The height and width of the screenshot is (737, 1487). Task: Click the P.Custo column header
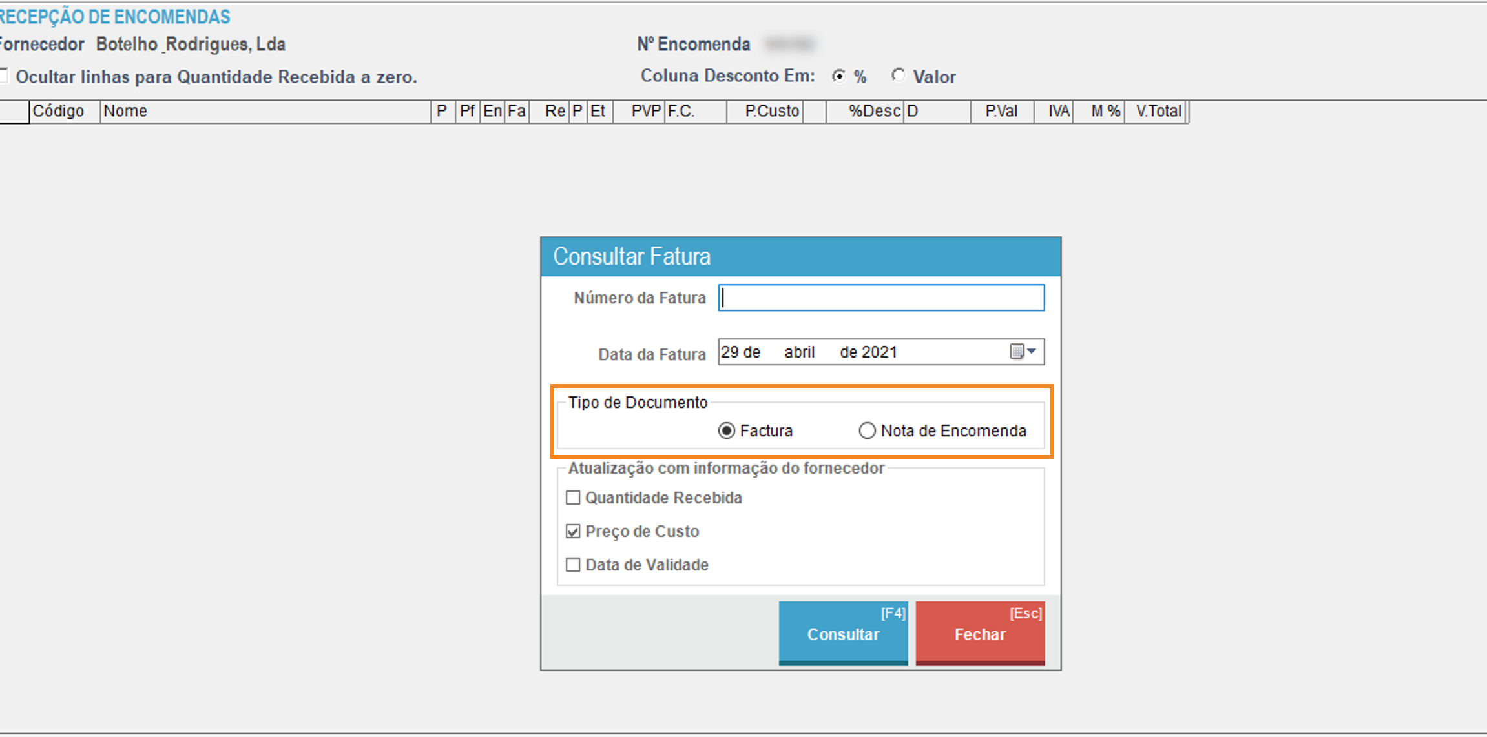point(771,111)
